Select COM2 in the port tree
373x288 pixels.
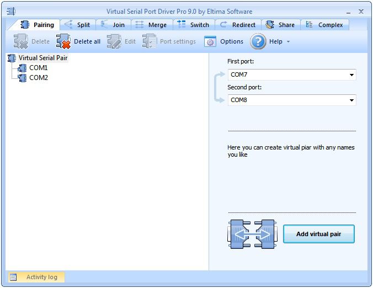pos(39,78)
